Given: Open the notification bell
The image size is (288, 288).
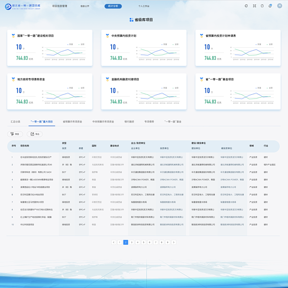Looking at the screenshot, I should [x=270, y=6].
